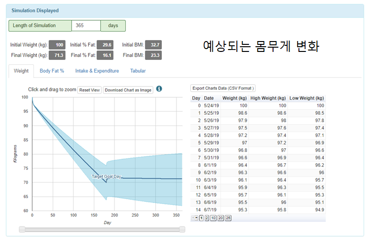The image size is (370, 244).
Task: Click the Final BMI value 23.3
Action: click(153, 55)
